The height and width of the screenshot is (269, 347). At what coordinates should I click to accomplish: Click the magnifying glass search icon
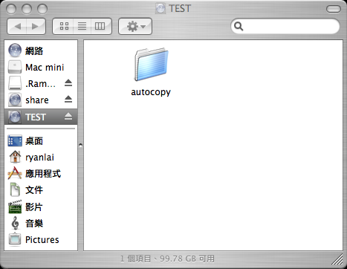pyautogui.click(x=239, y=26)
